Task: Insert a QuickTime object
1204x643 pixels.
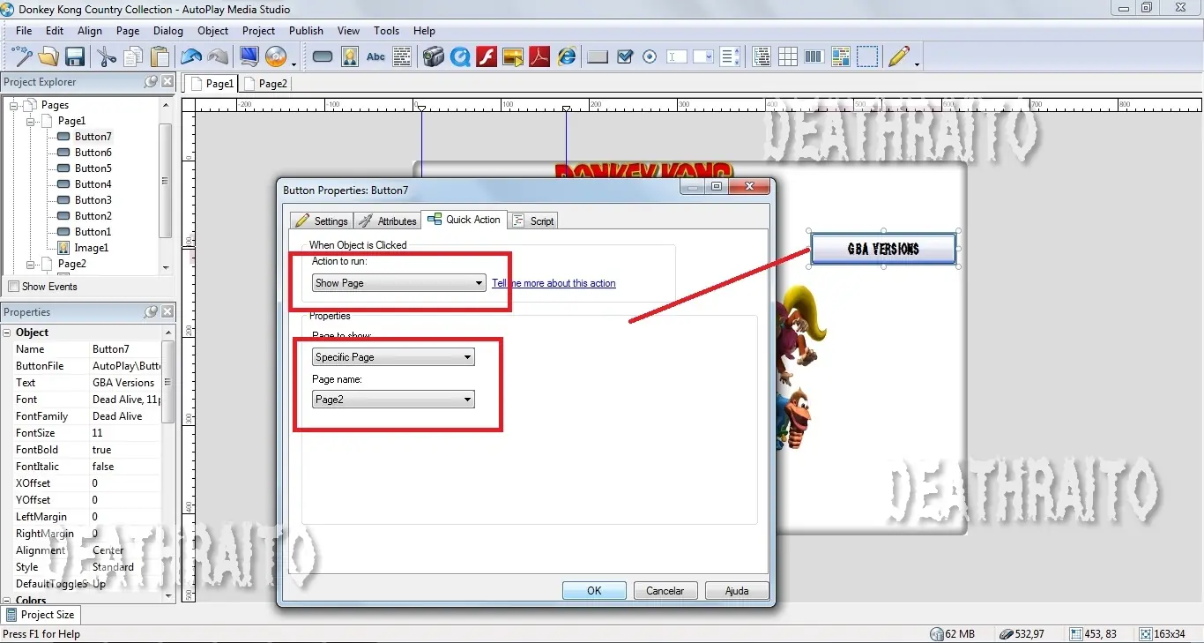Action: [x=460, y=57]
